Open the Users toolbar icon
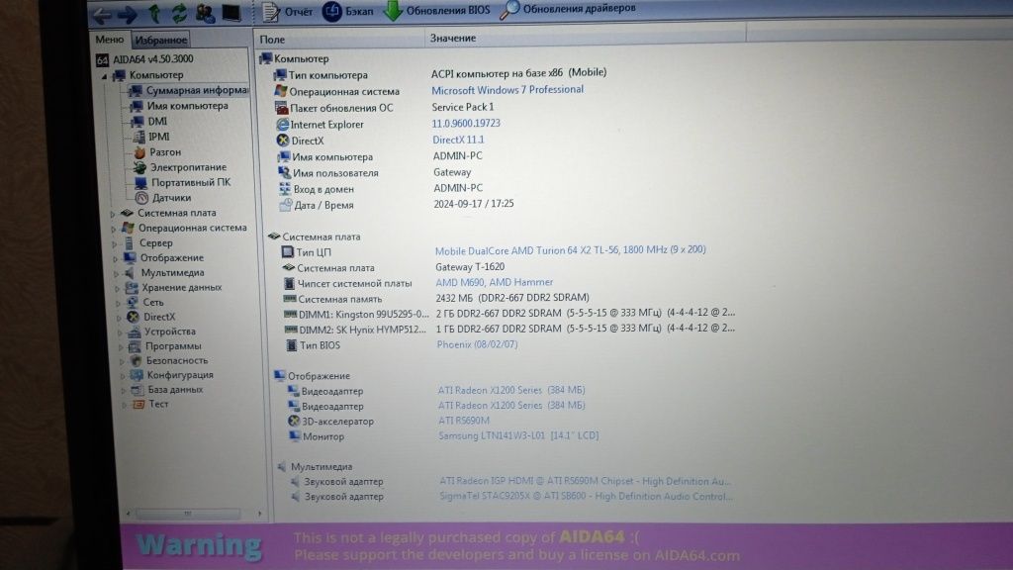Screen dimensions: 1013x570 pyautogui.click(x=205, y=13)
